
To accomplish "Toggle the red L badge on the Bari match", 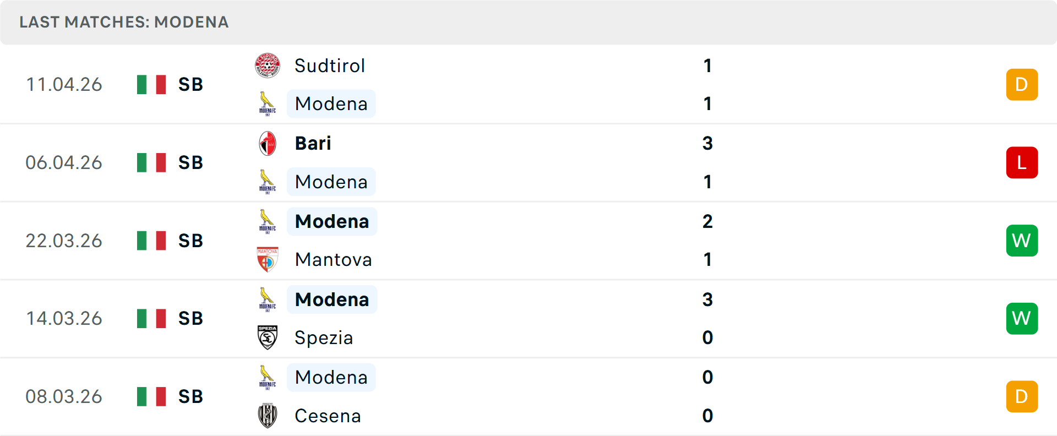I will click(1022, 162).
